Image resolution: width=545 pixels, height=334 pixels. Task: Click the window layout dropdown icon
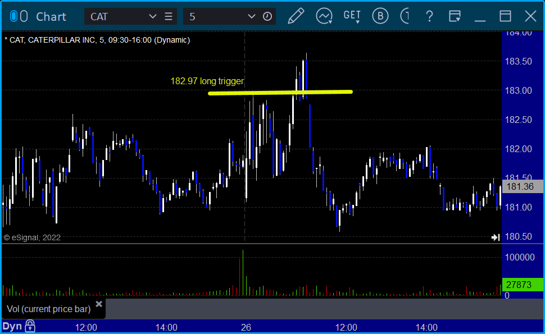(455, 16)
